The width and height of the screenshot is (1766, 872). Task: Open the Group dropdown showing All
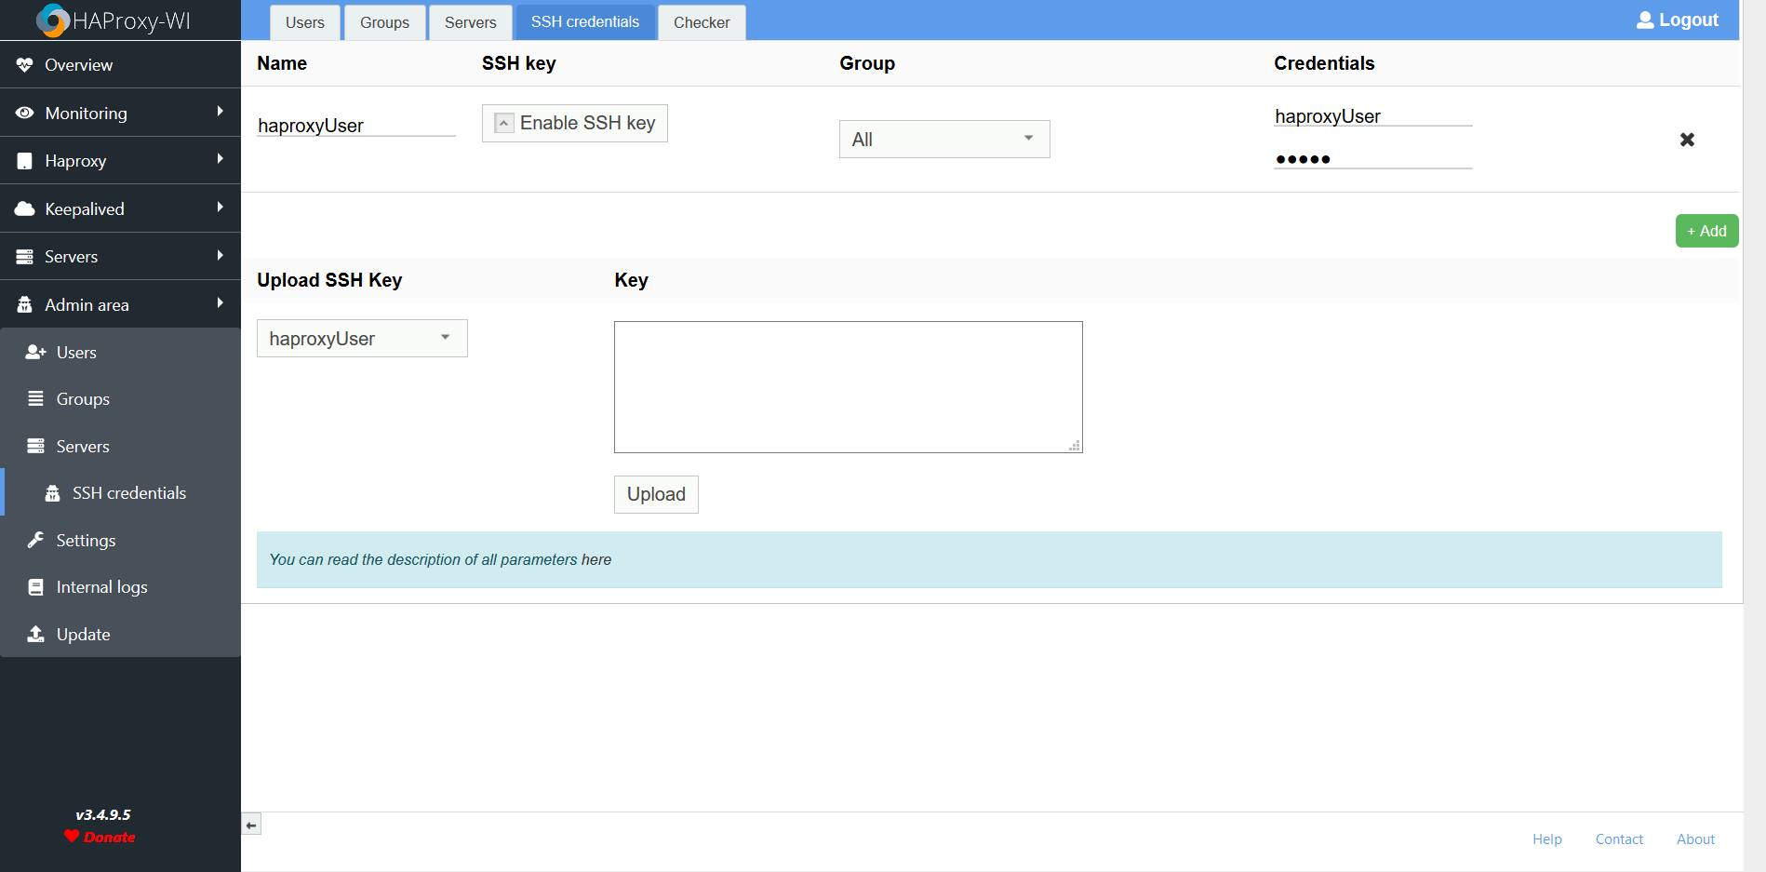[x=944, y=139]
